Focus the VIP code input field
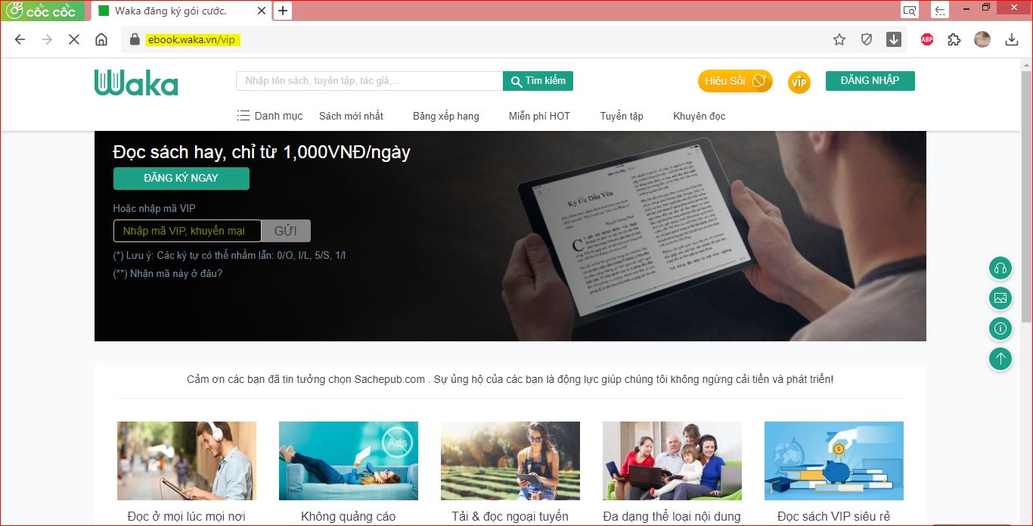The height and width of the screenshot is (526, 1033). point(187,231)
